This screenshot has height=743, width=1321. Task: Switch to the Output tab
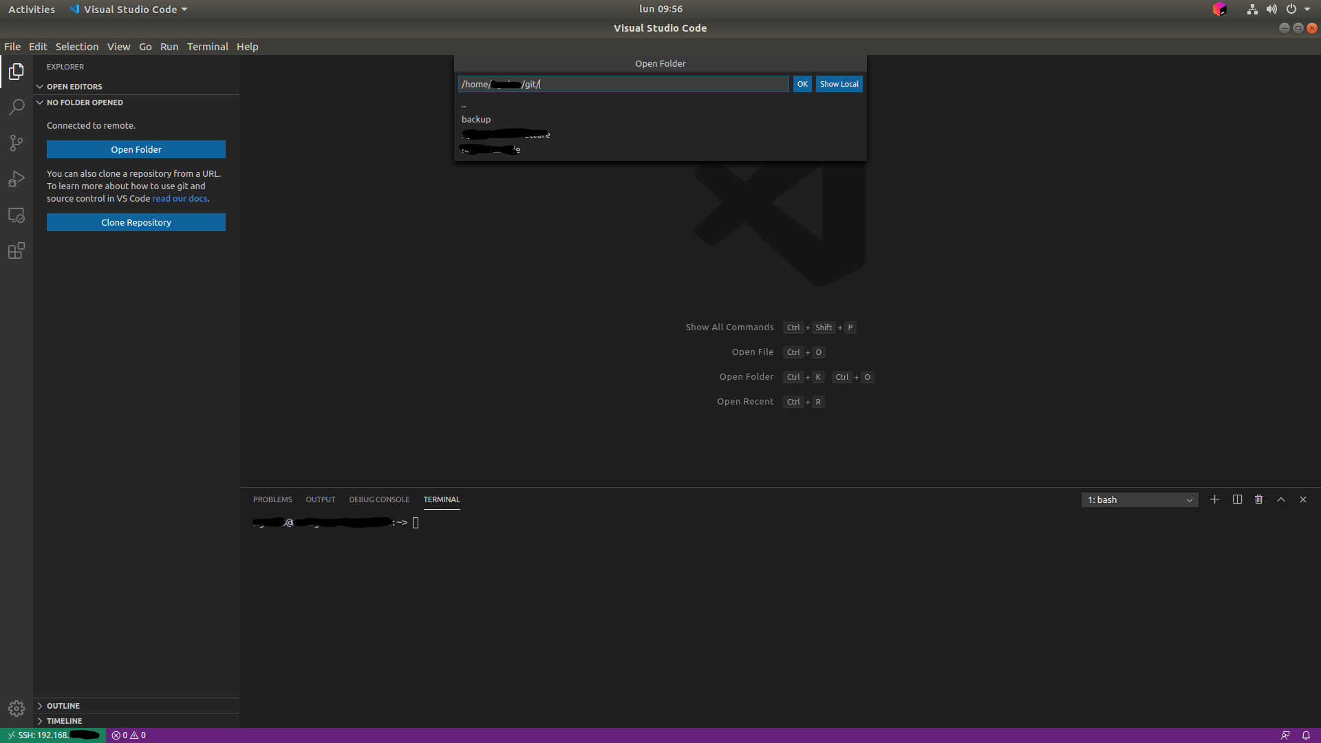click(x=321, y=499)
